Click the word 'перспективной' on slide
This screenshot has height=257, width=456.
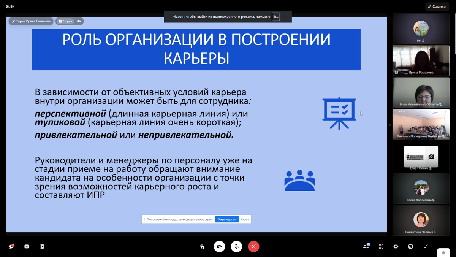(70, 114)
